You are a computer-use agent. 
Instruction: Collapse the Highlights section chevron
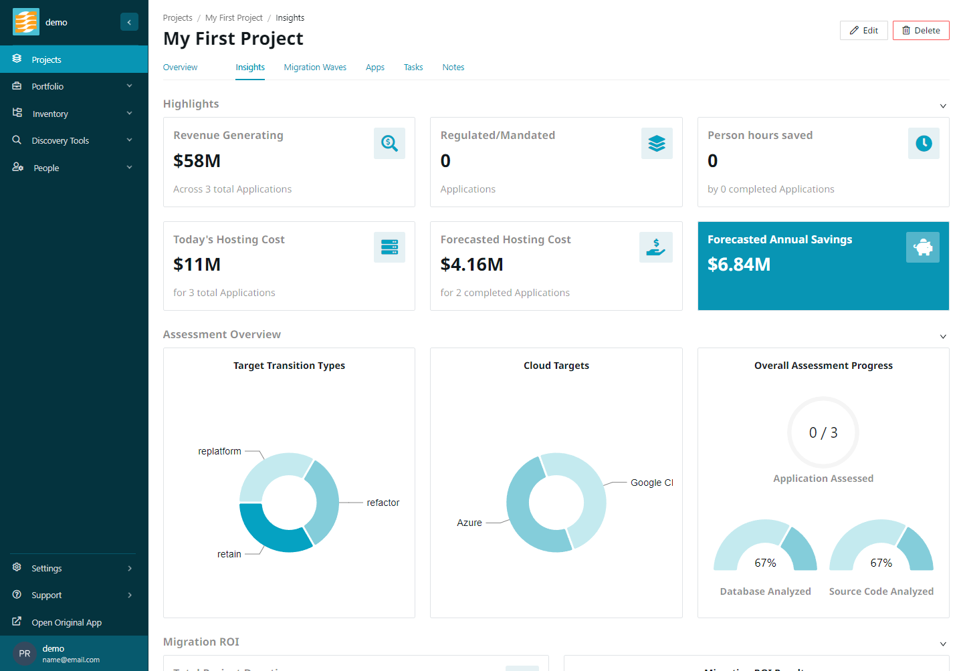[942, 106]
